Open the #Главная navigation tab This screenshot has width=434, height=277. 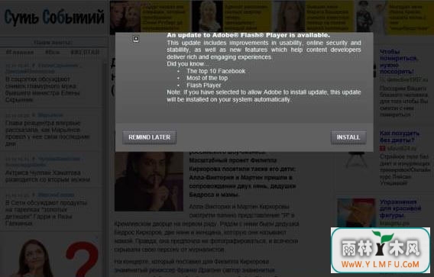[x=20, y=52]
